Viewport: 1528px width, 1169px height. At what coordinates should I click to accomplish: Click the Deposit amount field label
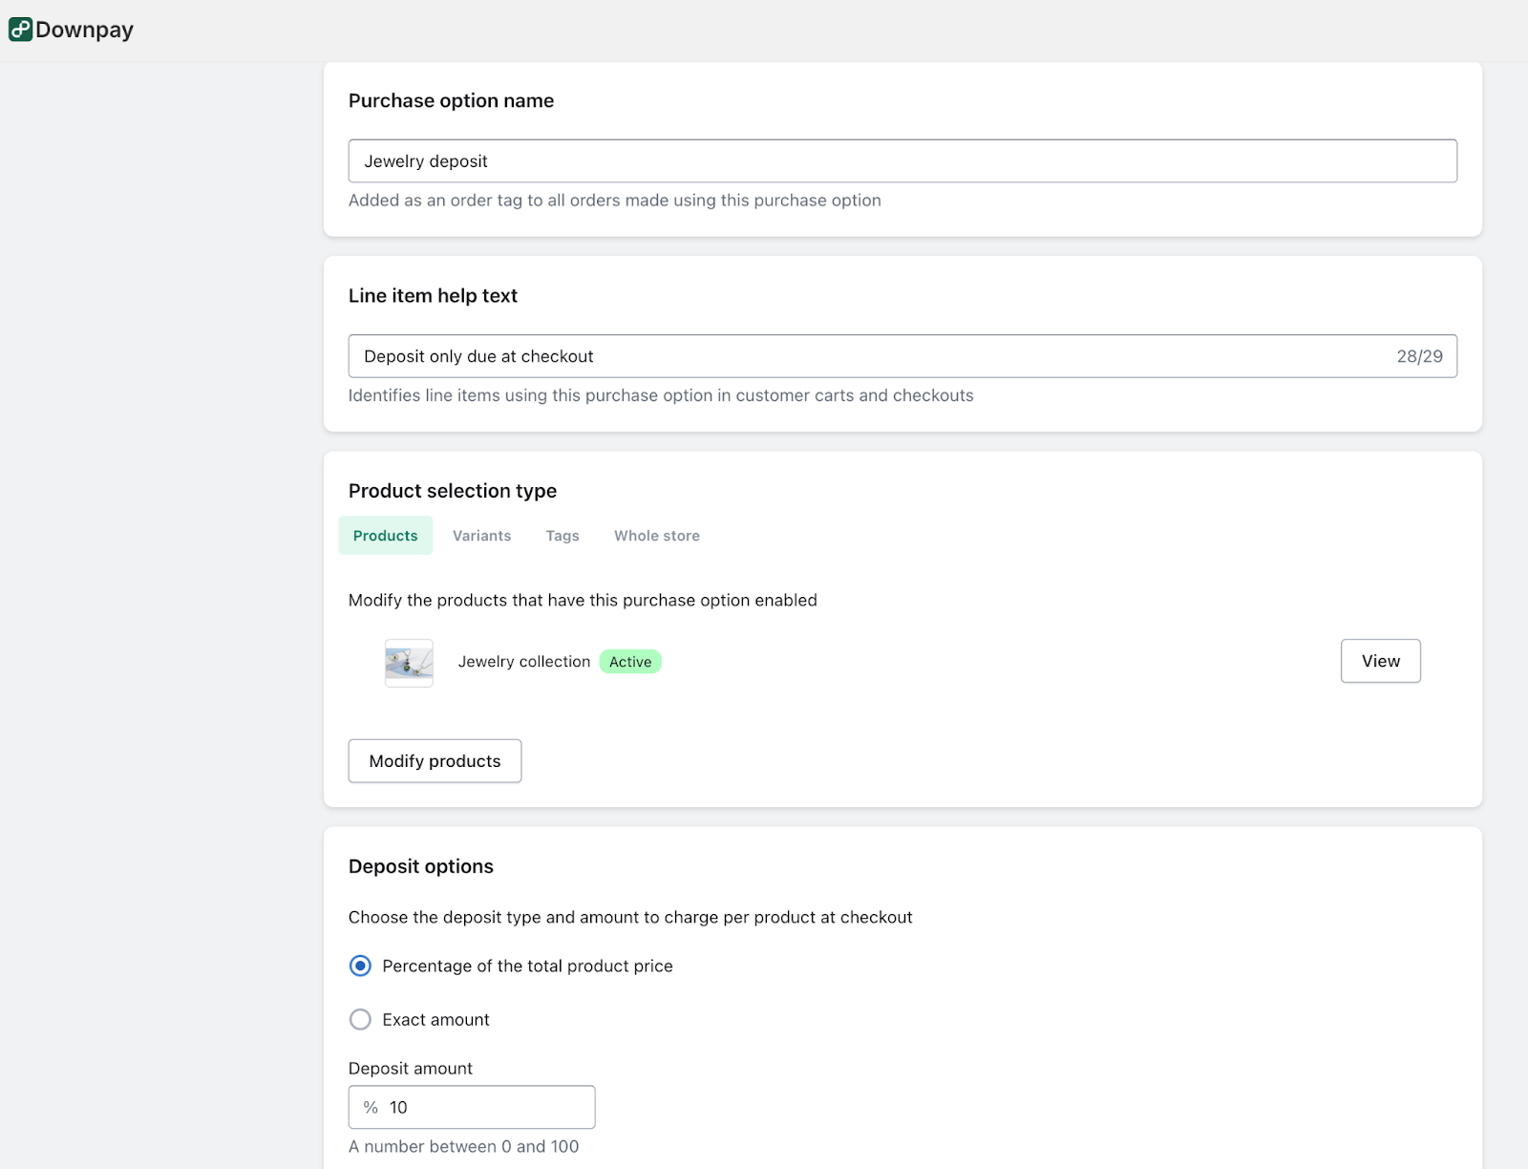[x=410, y=1069]
